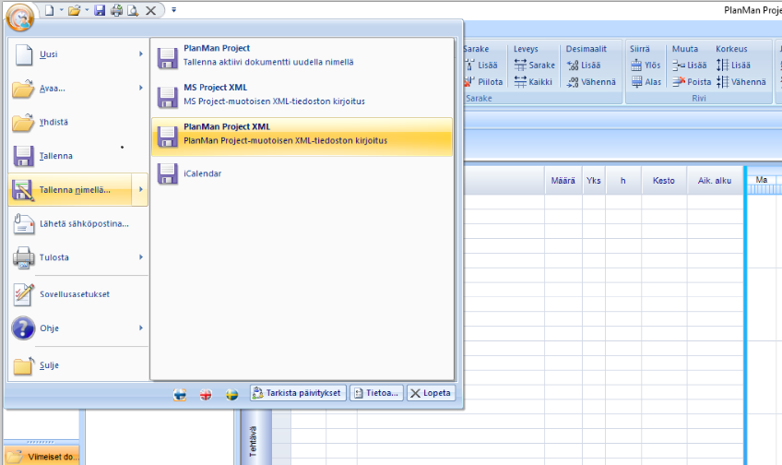Click the Lopeta exit button
The image size is (782, 465).
point(431,393)
